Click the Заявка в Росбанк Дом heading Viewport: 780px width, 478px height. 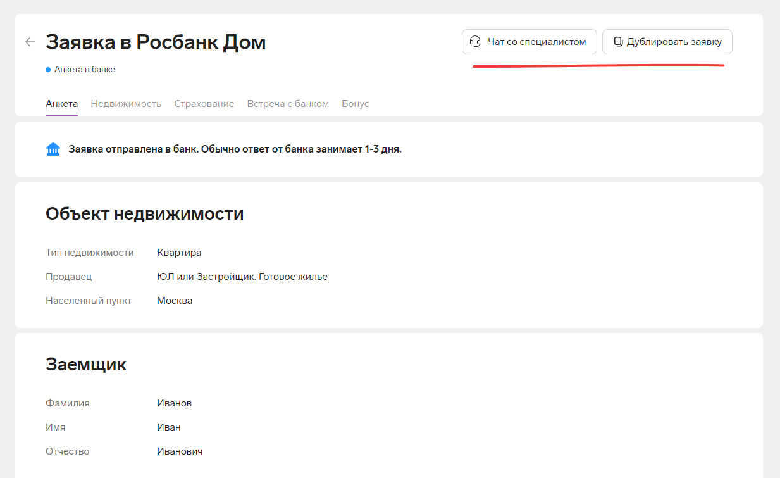click(156, 42)
